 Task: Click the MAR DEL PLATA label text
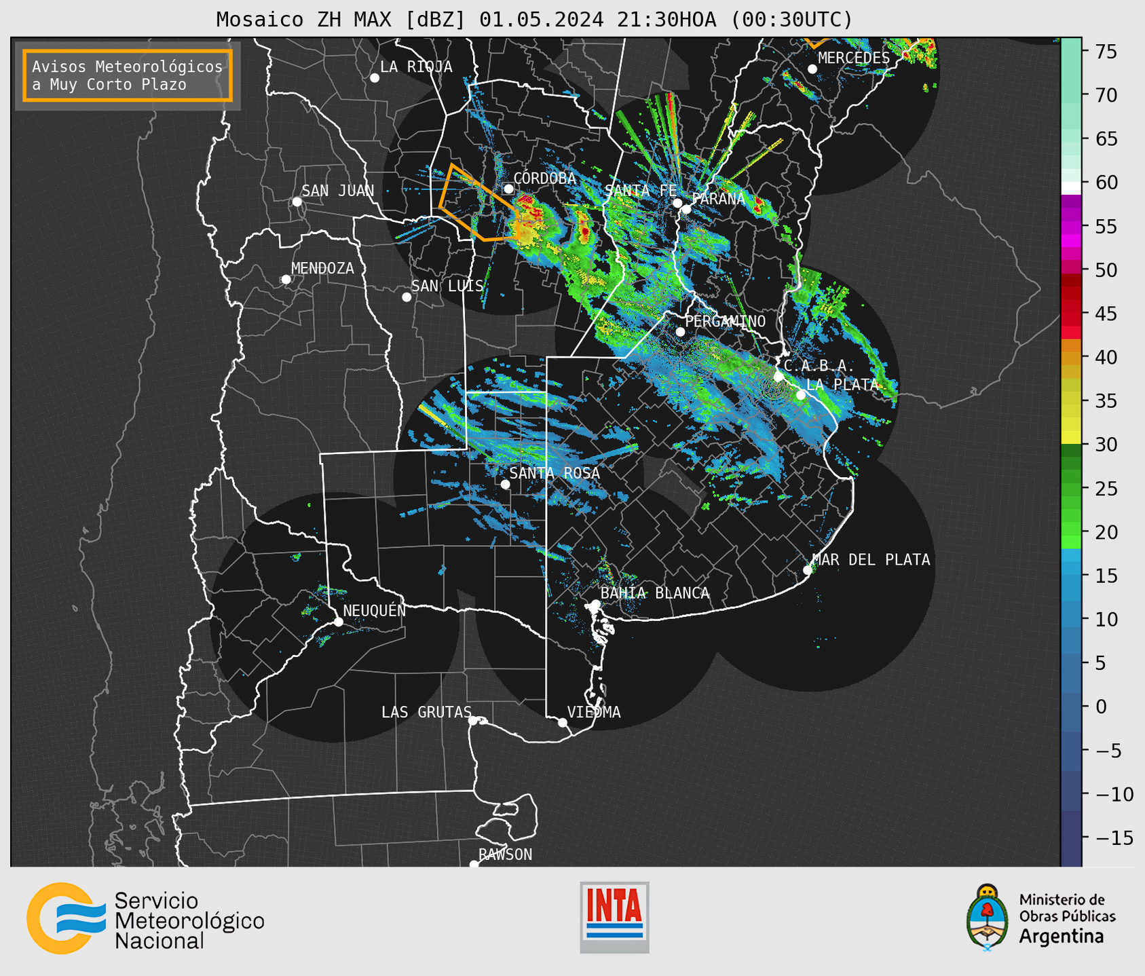(871, 560)
